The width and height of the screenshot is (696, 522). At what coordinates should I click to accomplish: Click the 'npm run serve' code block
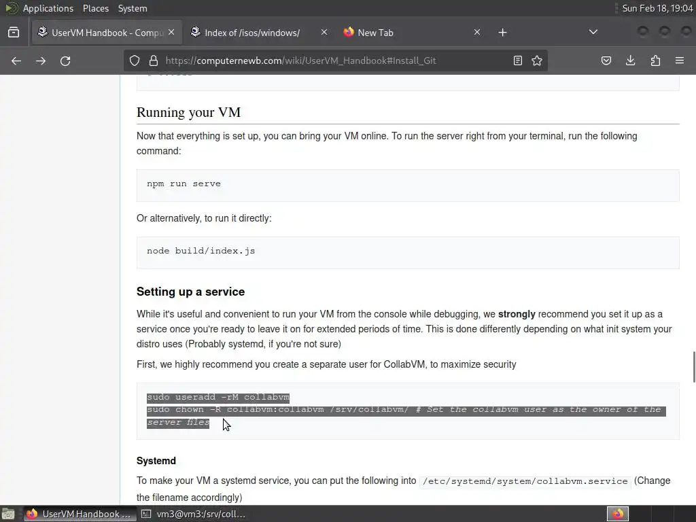408,185
